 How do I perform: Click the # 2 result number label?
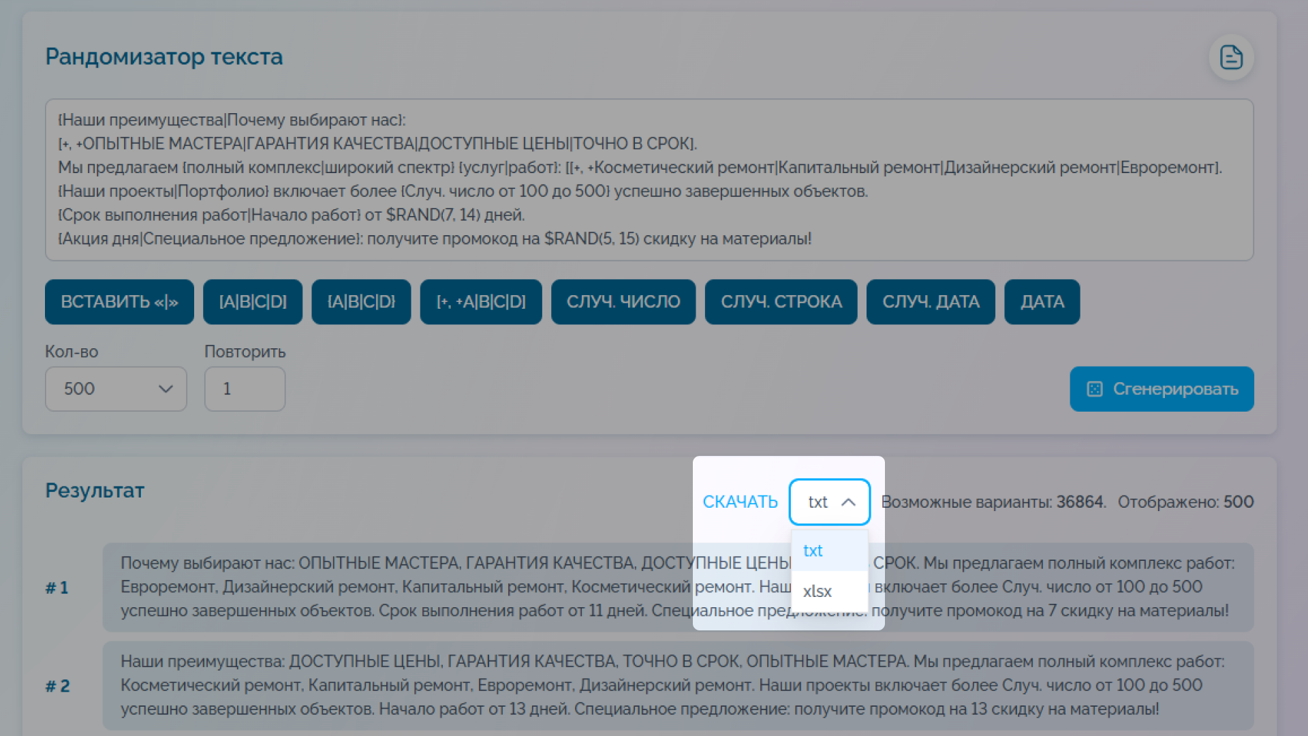coord(57,686)
